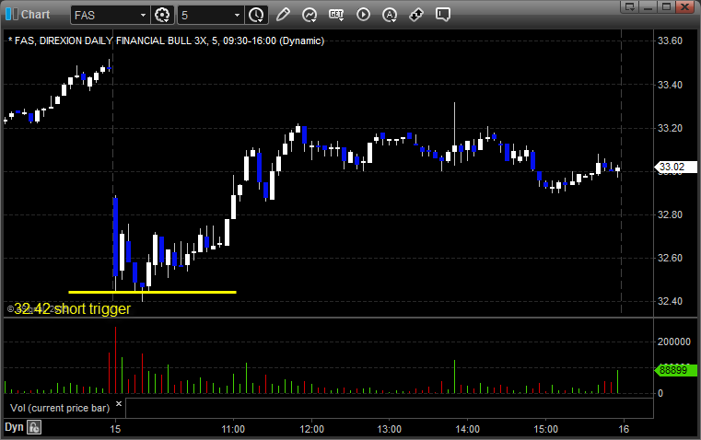Click the 15:00 time axis label
Viewport: 701px width, 440px height.
pyautogui.click(x=546, y=429)
